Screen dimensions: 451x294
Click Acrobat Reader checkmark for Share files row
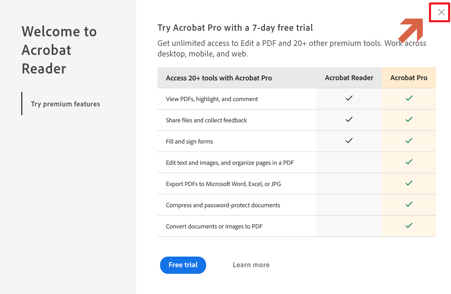(x=349, y=119)
